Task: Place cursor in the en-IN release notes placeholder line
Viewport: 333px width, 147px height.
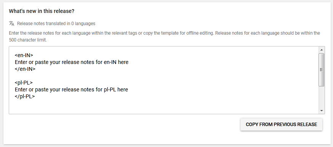Action: (72, 62)
